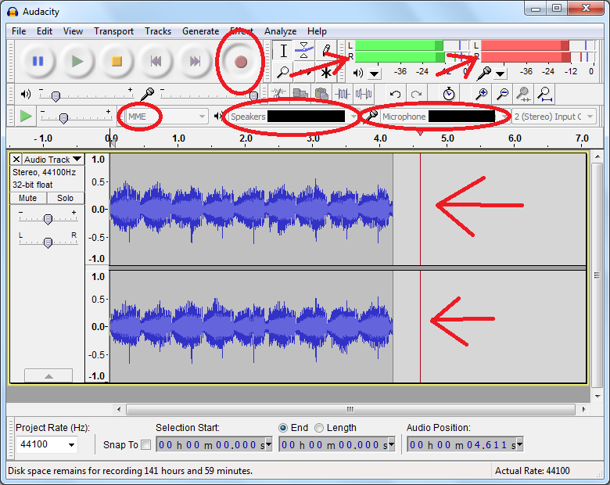Undo the last action
Image resolution: width=610 pixels, height=485 pixels.
click(x=396, y=94)
